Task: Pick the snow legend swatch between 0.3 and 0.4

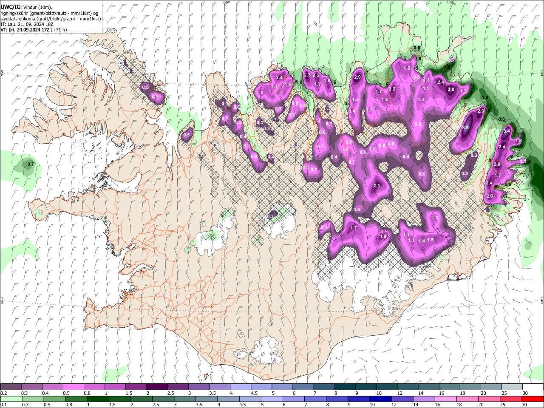Action: [31, 387]
